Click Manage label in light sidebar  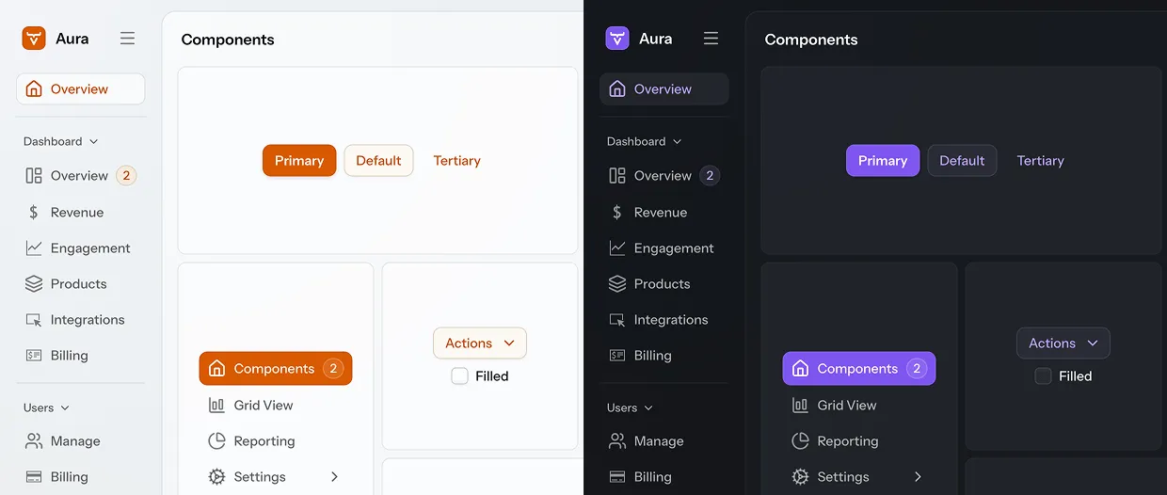pyautogui.click(x=75, y=441)
